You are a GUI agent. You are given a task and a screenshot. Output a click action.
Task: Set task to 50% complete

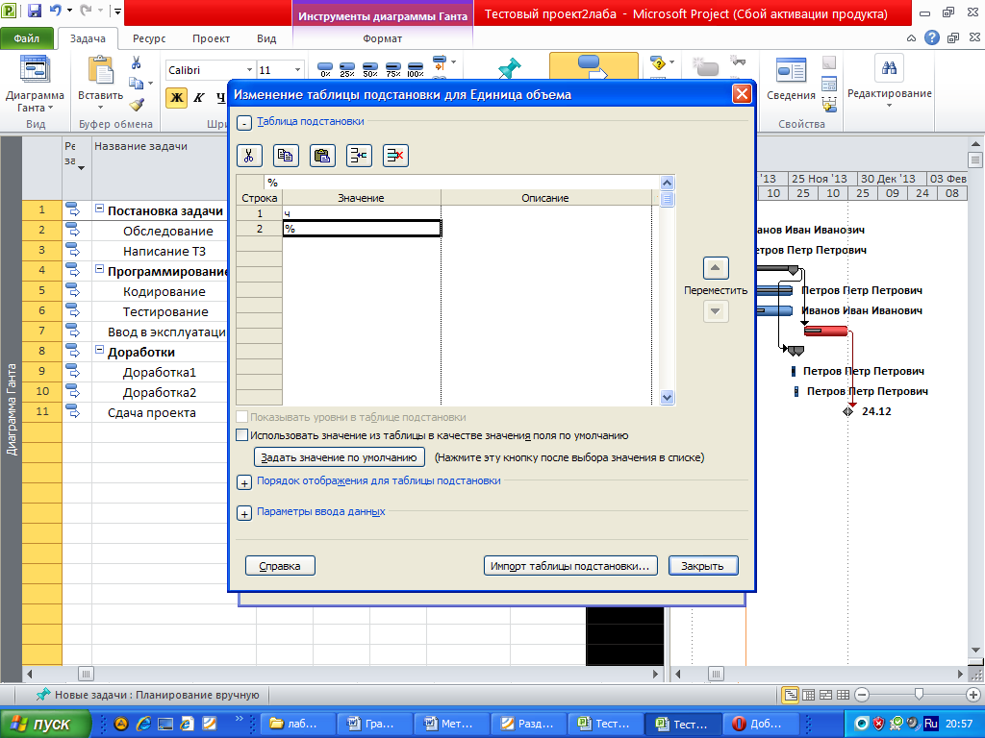370,69
